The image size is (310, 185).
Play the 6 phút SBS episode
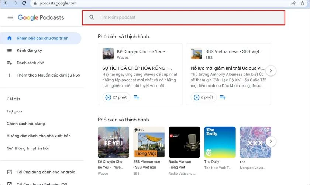[203, 97]
